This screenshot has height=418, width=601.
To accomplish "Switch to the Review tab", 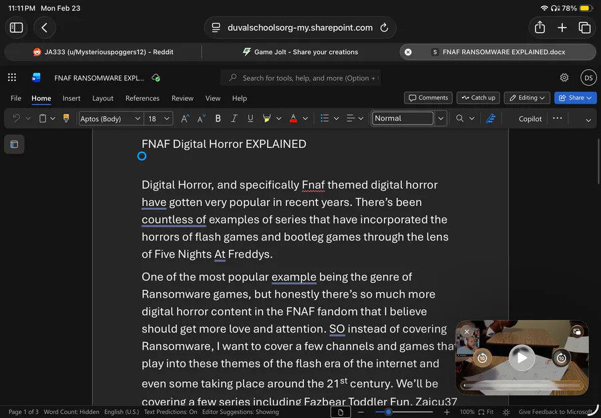I will coord(182,98).
